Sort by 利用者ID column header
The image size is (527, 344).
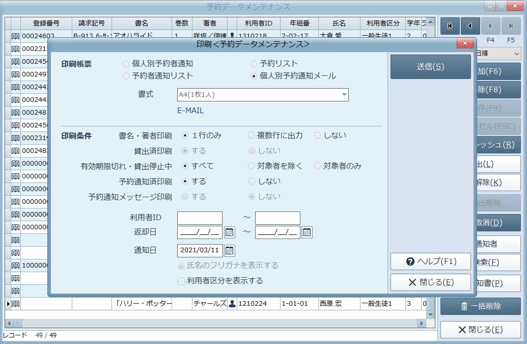click(259, 23)
